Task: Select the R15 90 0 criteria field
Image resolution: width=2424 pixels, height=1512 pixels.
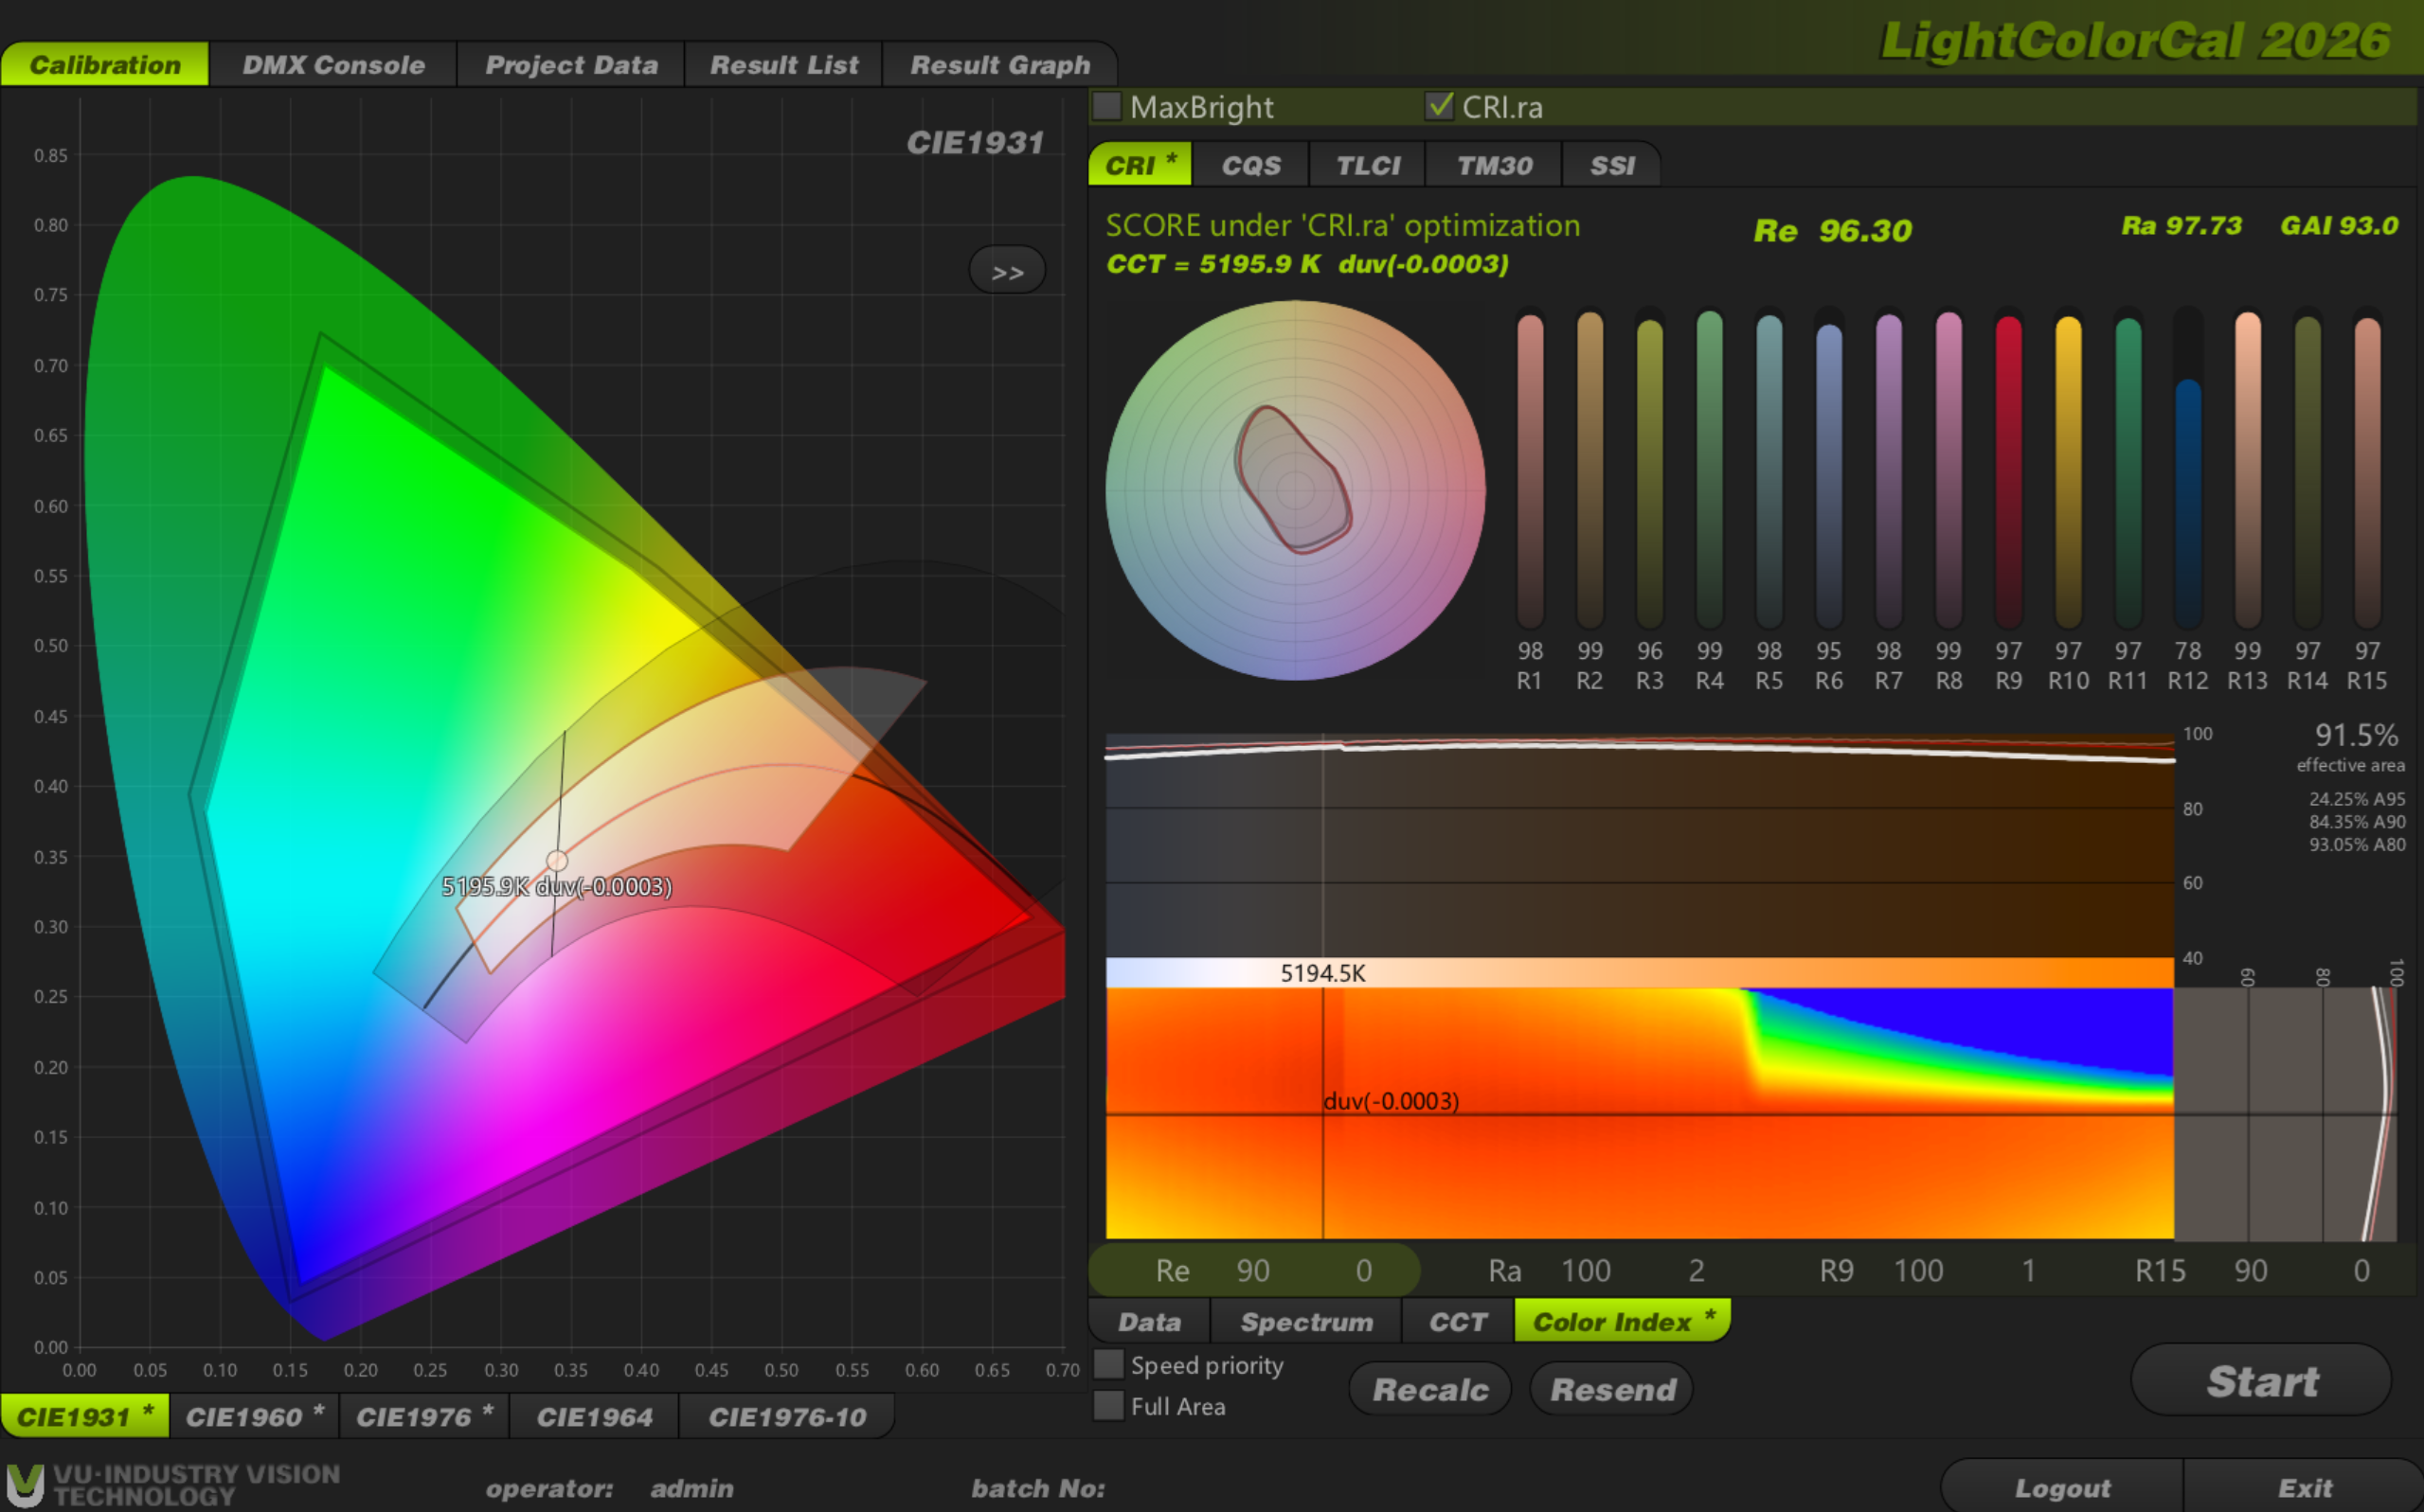Action: pyautogui.click(x=2251, y=1270)
